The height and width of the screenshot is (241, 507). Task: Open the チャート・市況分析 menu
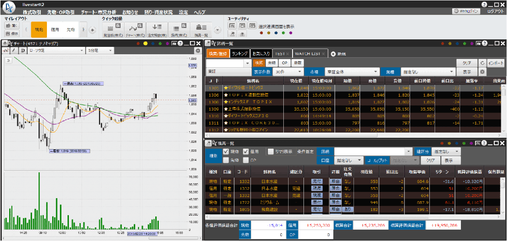pos(99,12)
